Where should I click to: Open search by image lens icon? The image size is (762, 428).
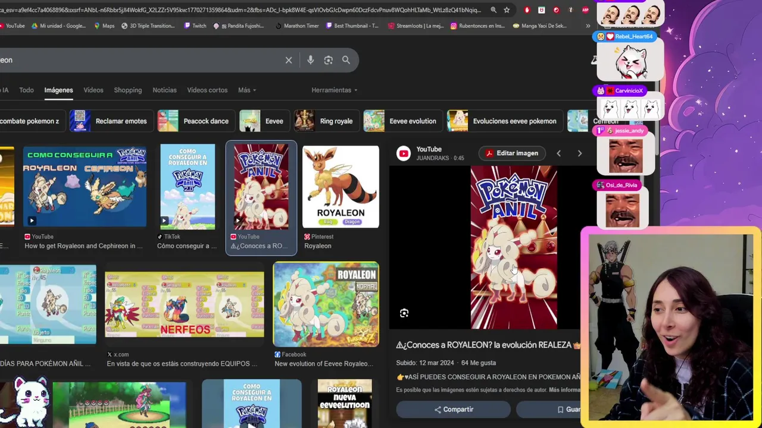pyautogui.click(x=328, y=60)
